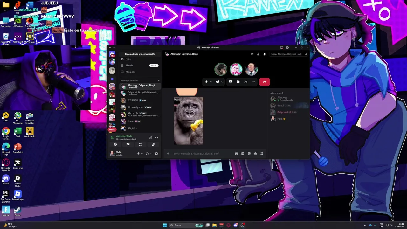
Task: Open pinned messages in chat header
Action: click(x=252, y=54)
